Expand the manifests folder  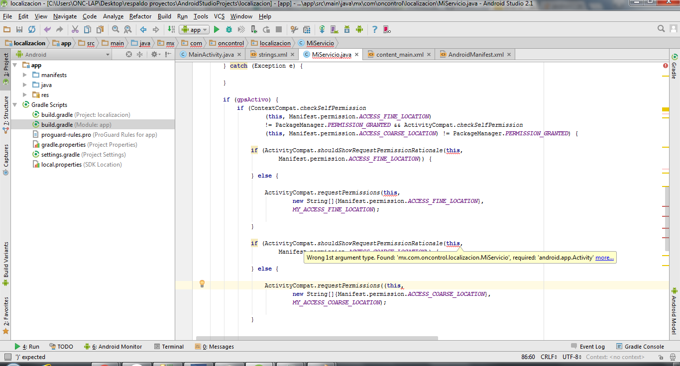25,75
